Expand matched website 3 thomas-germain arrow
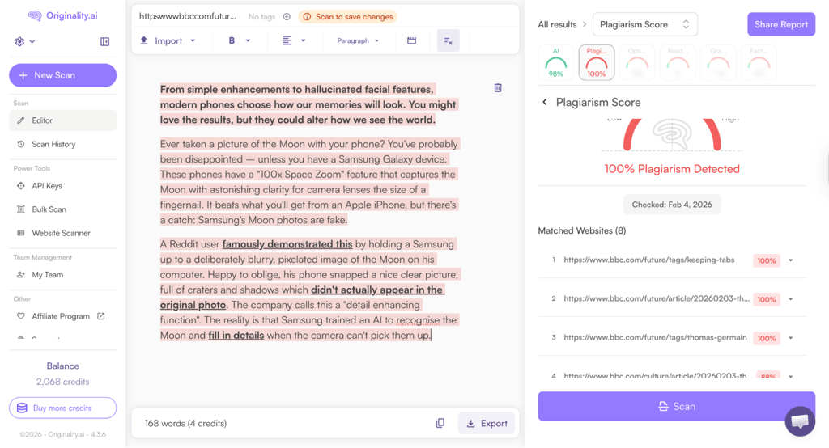Viewport: 829px width, 448px height. (790, 337)
